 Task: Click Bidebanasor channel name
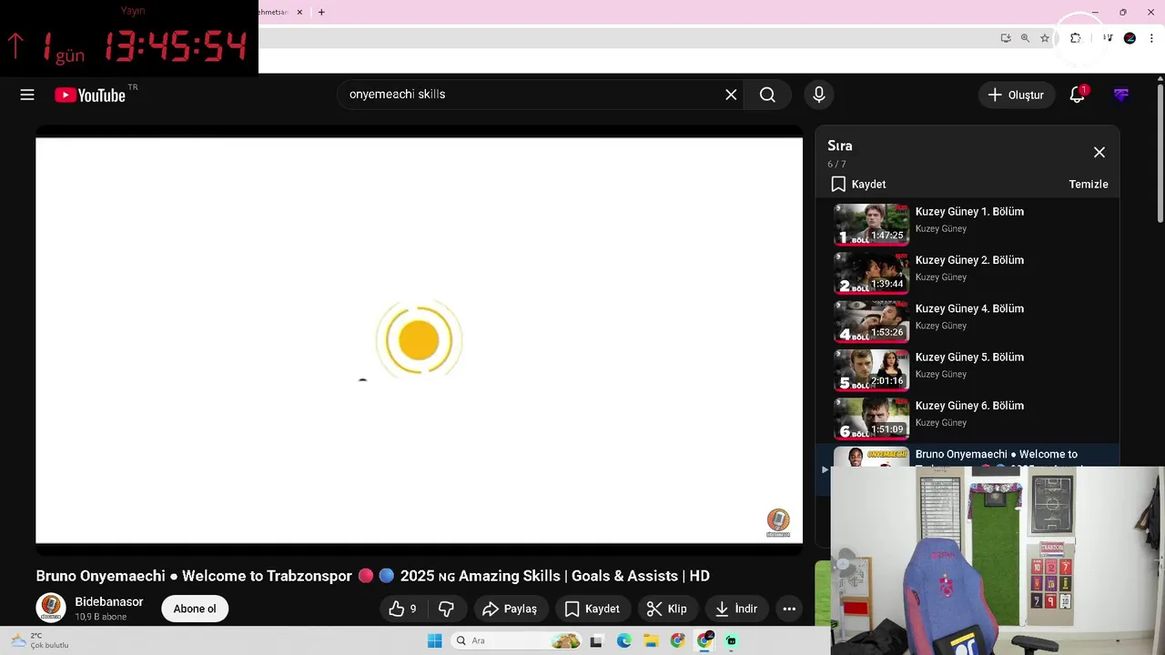point(109,602)
